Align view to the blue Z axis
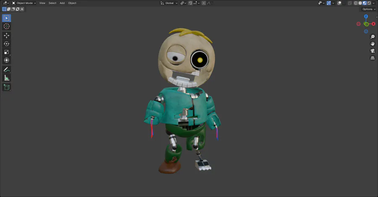This screenshot has height=197, width=378. pos(366,16)
